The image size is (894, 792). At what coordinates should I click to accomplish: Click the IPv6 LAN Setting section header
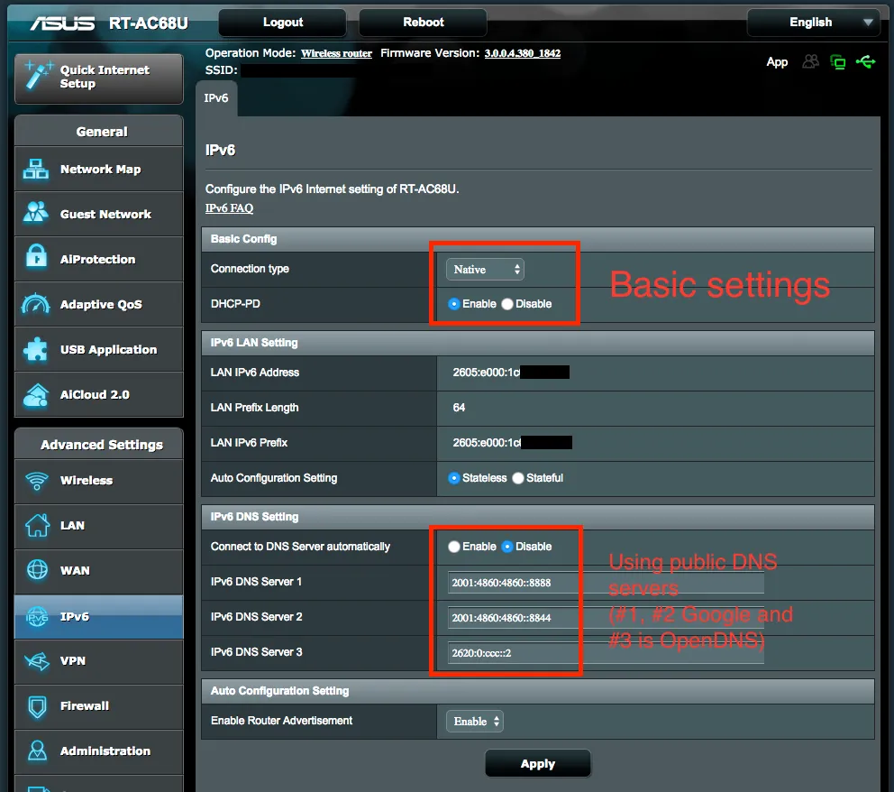click(538, 343)
